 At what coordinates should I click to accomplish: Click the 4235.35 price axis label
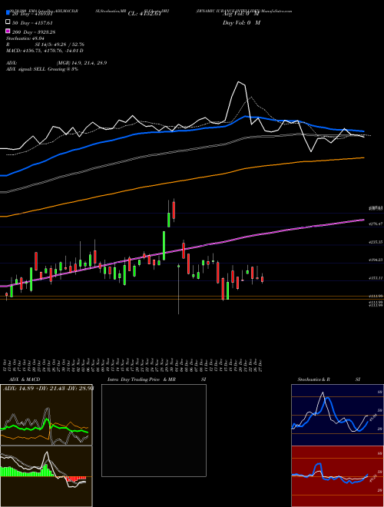[376, 242]
